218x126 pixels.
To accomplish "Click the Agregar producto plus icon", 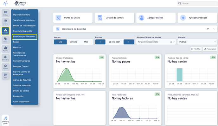I will click(183, 18).
